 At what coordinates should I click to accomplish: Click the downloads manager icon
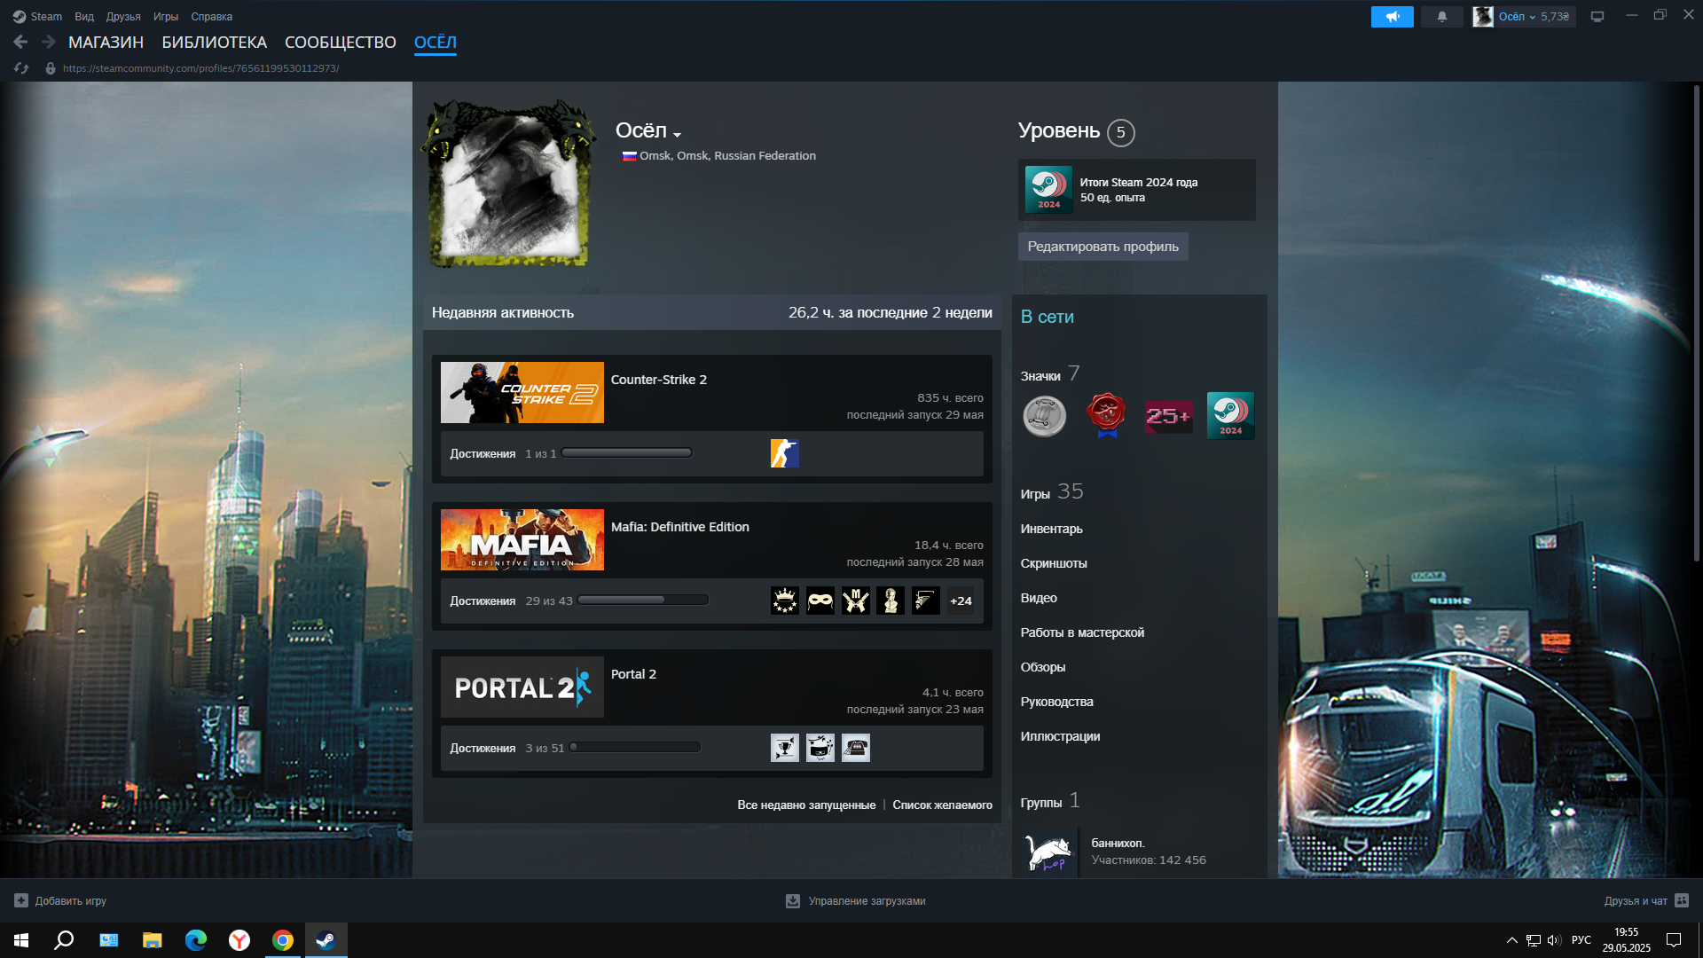[x=793, y=900]
